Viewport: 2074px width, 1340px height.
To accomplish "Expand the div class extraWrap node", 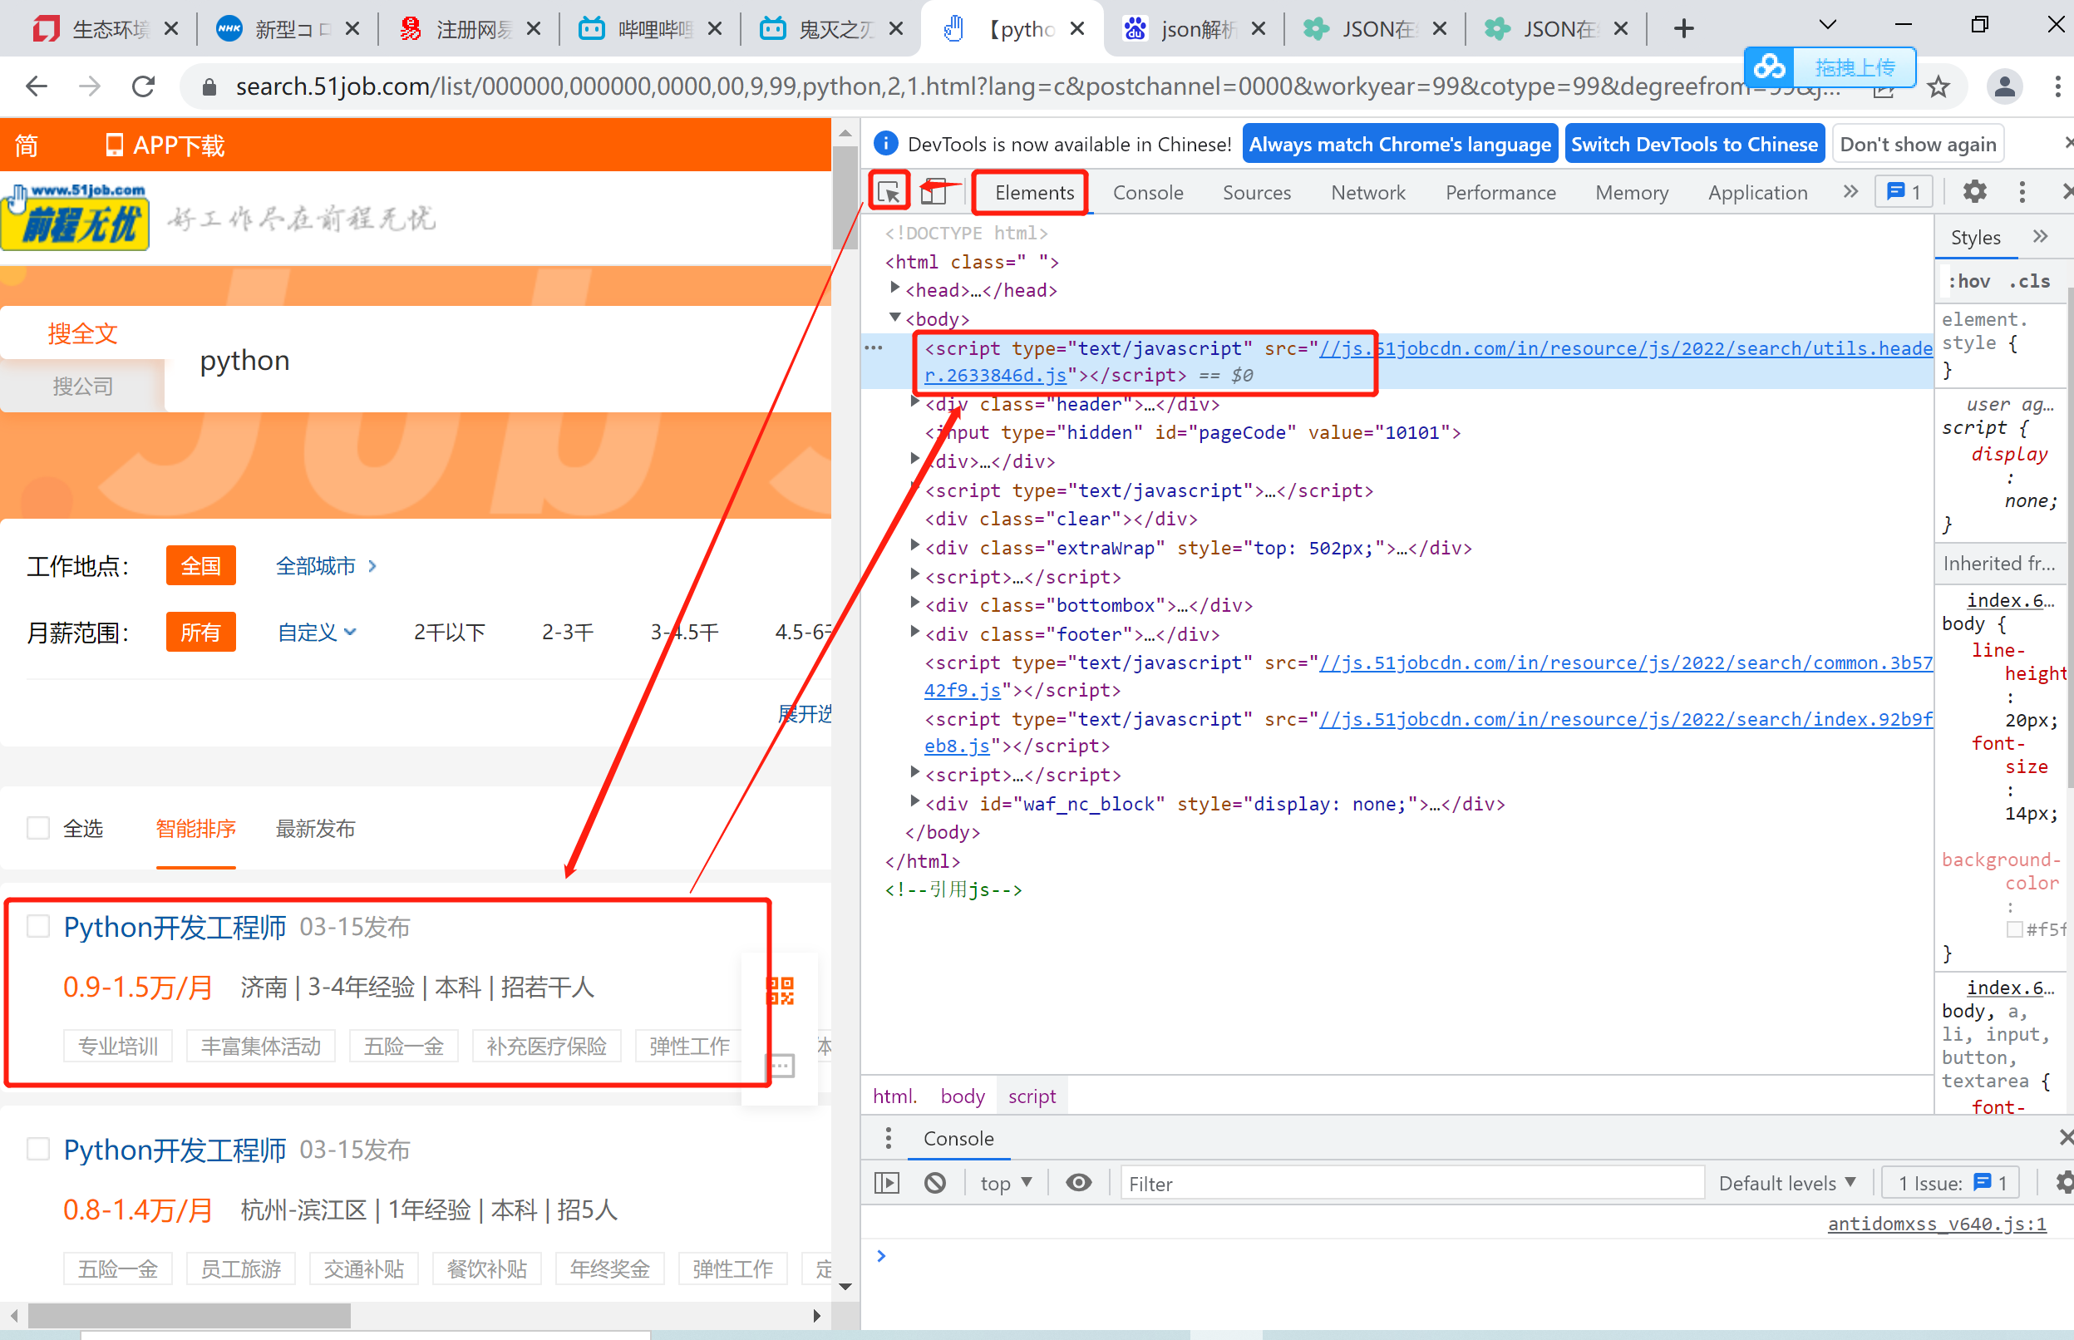I will tap(914, 544).
